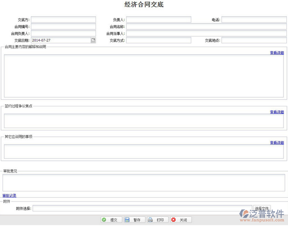
Task: Open the calendar picker for 交底日期
Action: coord(93,40)
